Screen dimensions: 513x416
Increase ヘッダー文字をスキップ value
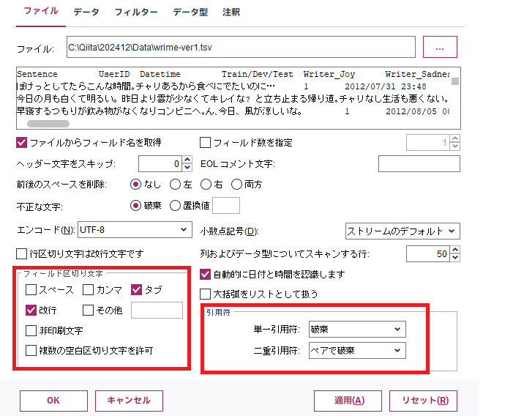187,160
